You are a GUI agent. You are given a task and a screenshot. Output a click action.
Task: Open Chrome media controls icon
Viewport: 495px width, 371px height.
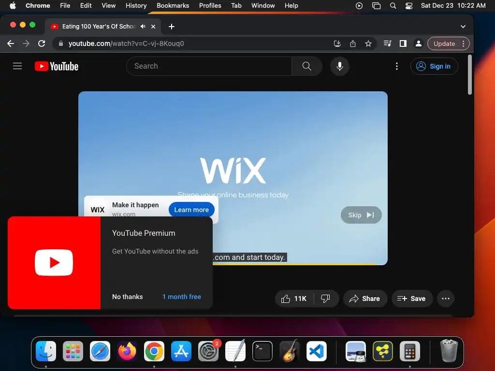[388, 43]
